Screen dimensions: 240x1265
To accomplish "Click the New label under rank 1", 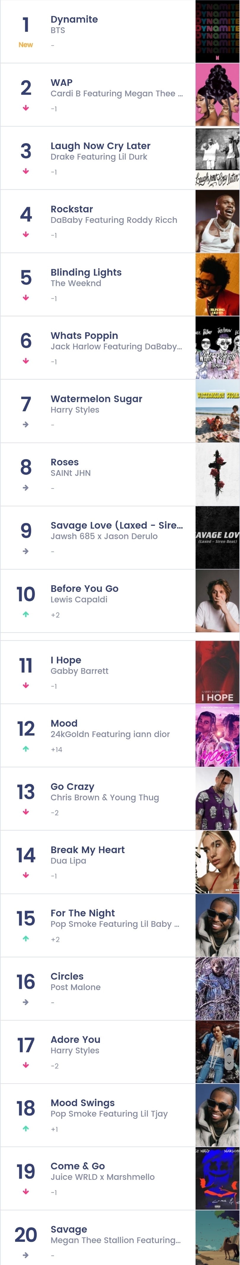I will pyautogui.click(x=25, y=45).
